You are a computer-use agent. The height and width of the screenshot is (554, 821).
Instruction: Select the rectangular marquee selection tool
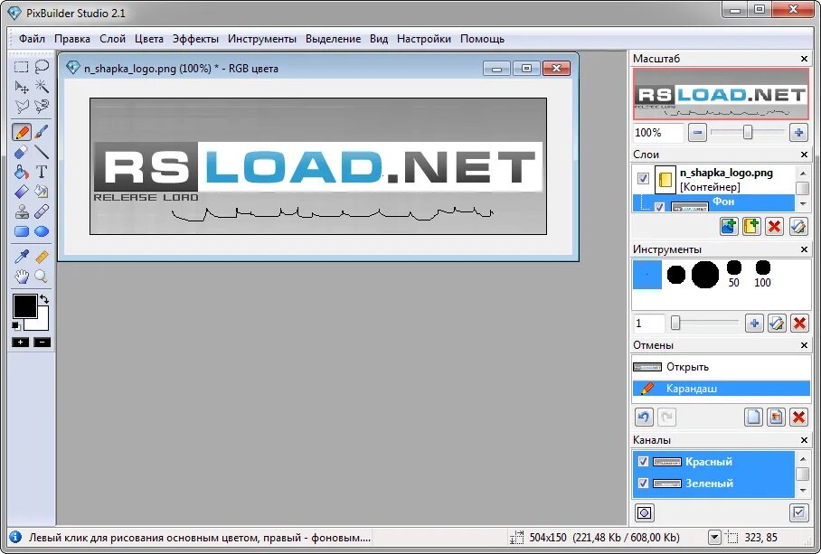[21, 67]
